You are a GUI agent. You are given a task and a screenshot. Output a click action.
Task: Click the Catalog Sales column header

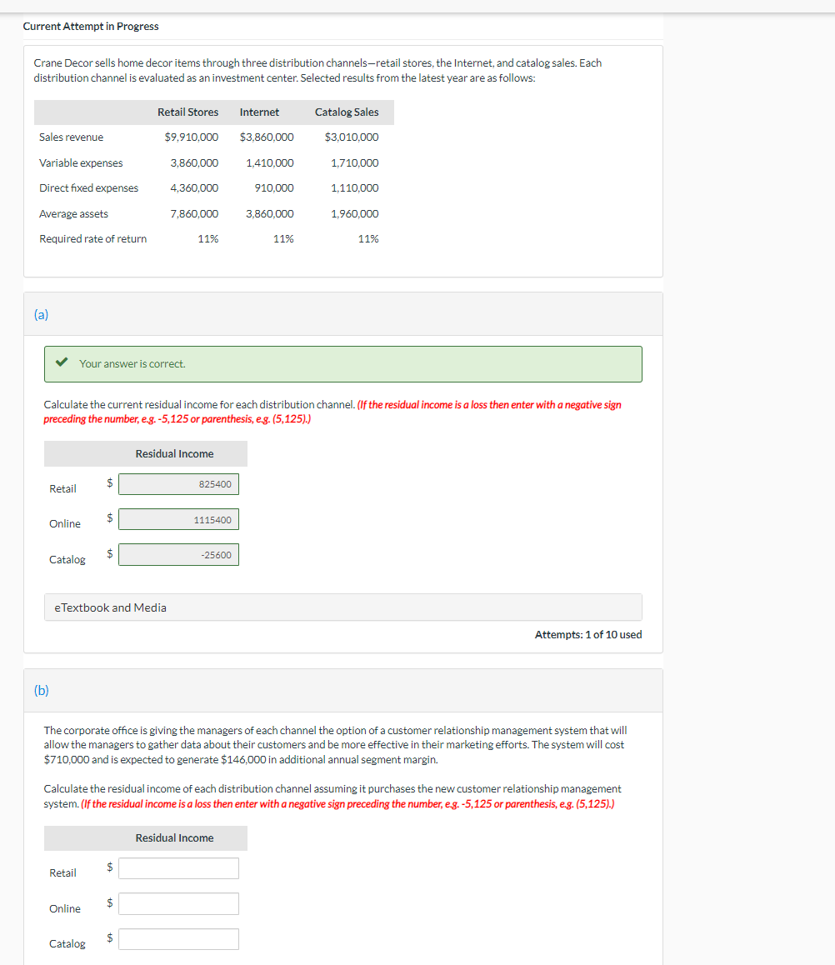tap(347, 112)
